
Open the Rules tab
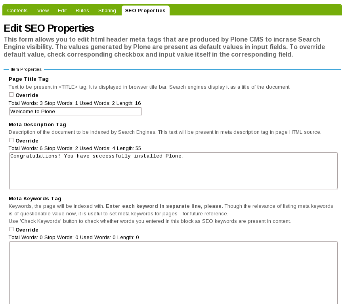coord(82,11)
